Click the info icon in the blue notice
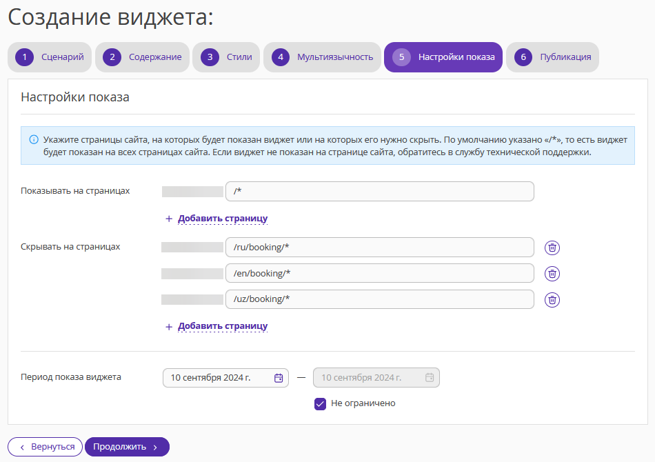Image resolution: width=655 pixels, height=462 pixels. coord(34,139)
